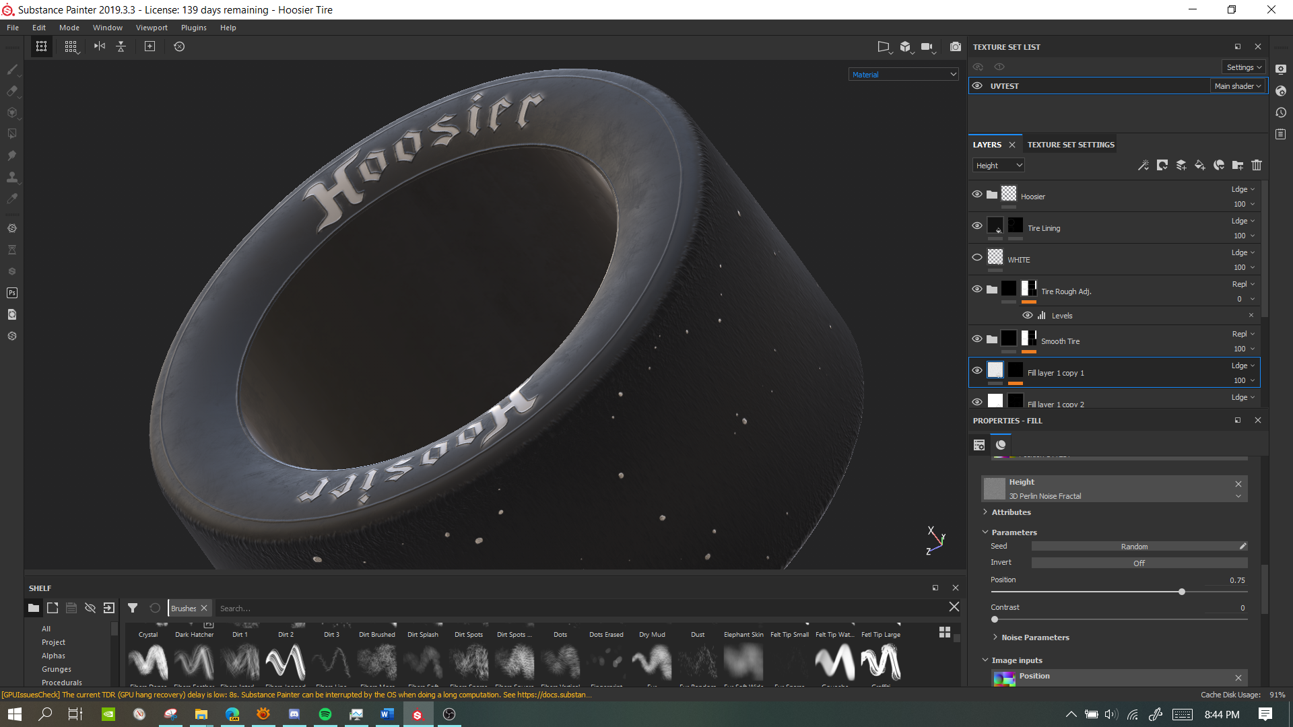The height and width of the screenshot is (727, 1293).
Task: Select the Polygon Fill tool
Action: (x=11, y=134)
